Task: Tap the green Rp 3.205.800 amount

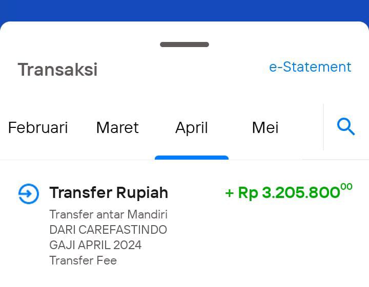Action: [289, 192]
